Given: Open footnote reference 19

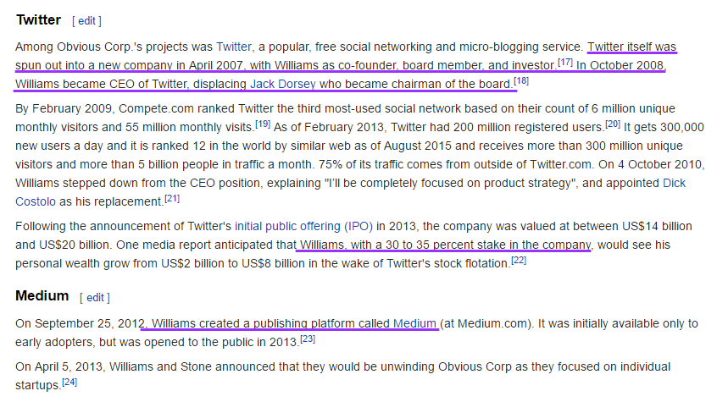Looking at the screenshot, I should coord(263,124).
